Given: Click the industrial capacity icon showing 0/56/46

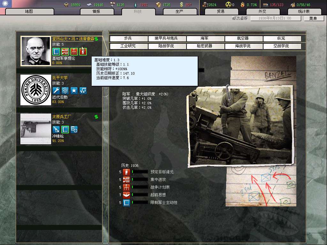Looking at the screenshot, I should tap(293, 4).
